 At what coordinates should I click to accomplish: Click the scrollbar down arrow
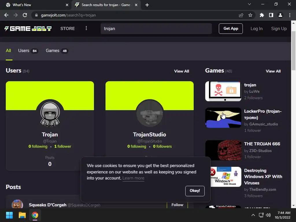(294, 206)
